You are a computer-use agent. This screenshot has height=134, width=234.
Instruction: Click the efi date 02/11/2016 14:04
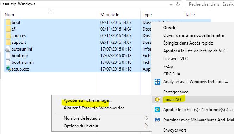pos(116,29)
